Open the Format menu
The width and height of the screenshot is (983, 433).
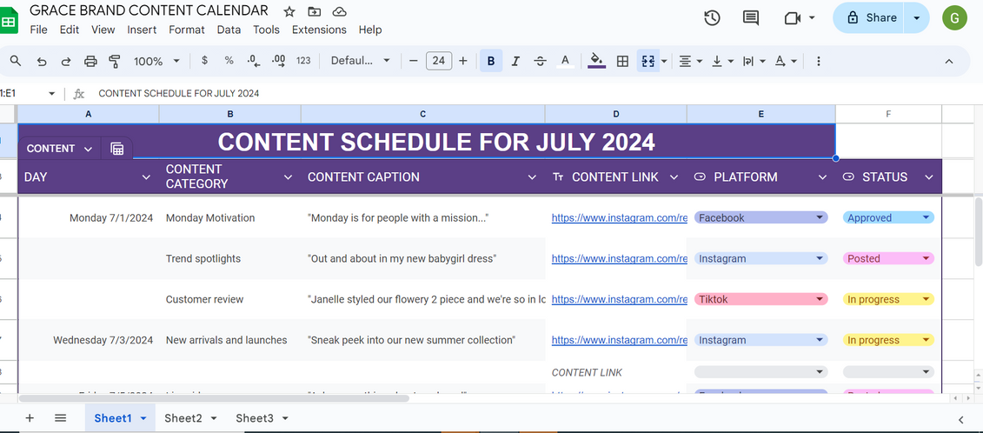click(x=187, y=30)
